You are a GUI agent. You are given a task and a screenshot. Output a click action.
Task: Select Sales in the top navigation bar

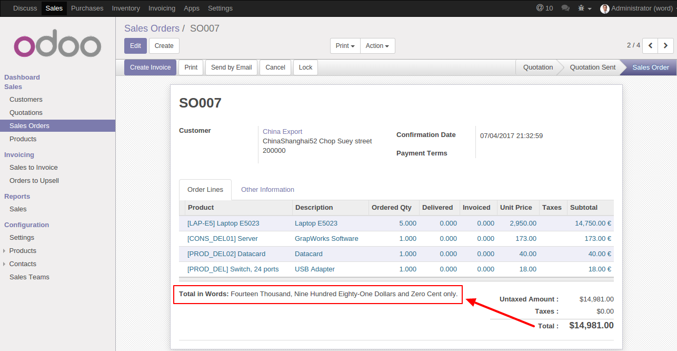coord(54,8)
